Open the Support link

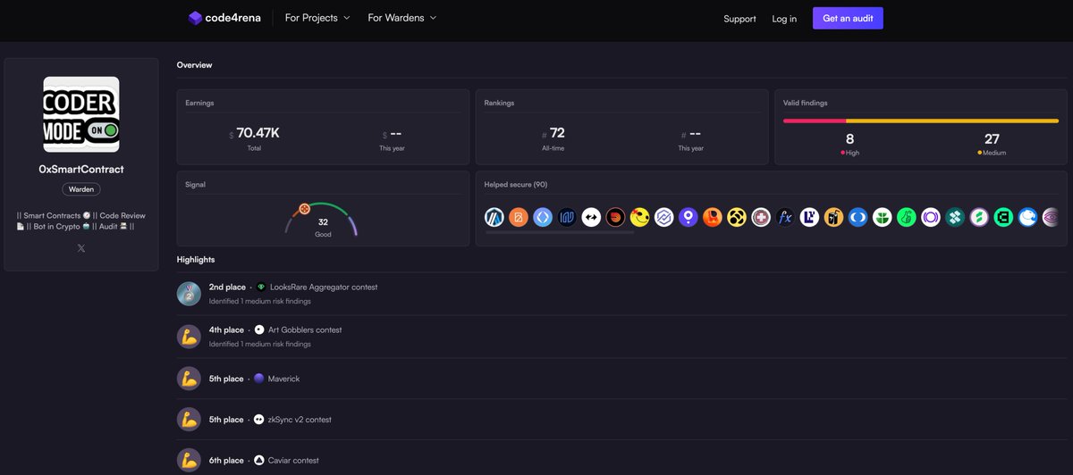739,19
